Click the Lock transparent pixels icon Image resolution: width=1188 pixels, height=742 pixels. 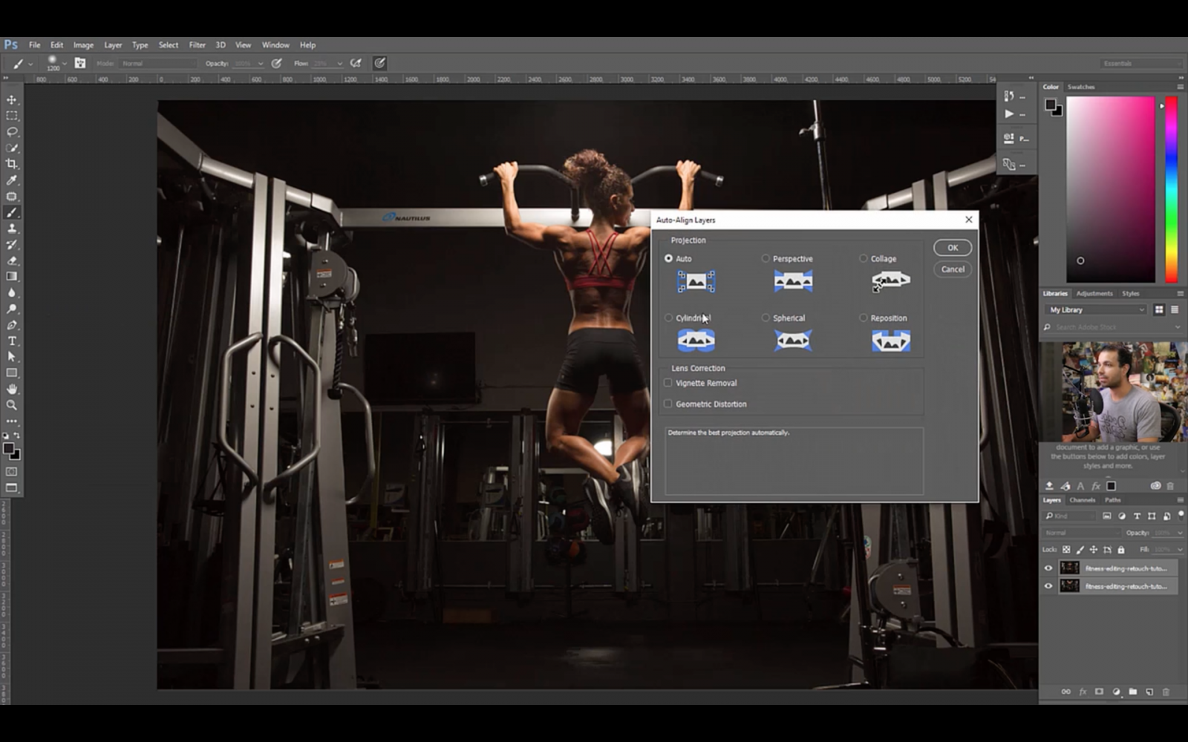pos(1065,549)
